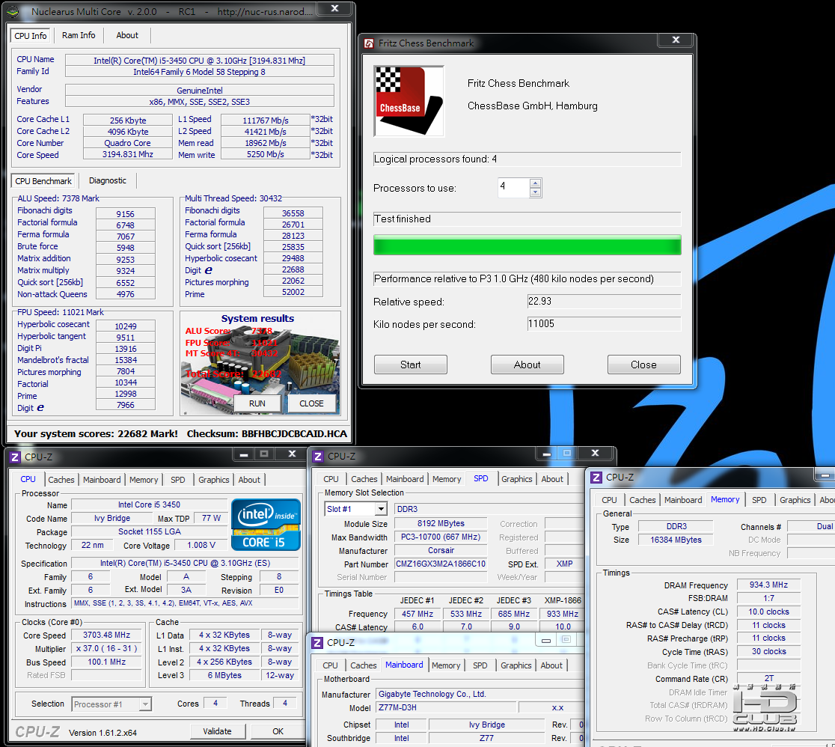Image resolution: width=835 pixels, height=747 pixels.
Task: Select the CPU Benchmark tab
Action: coord(43,181)
